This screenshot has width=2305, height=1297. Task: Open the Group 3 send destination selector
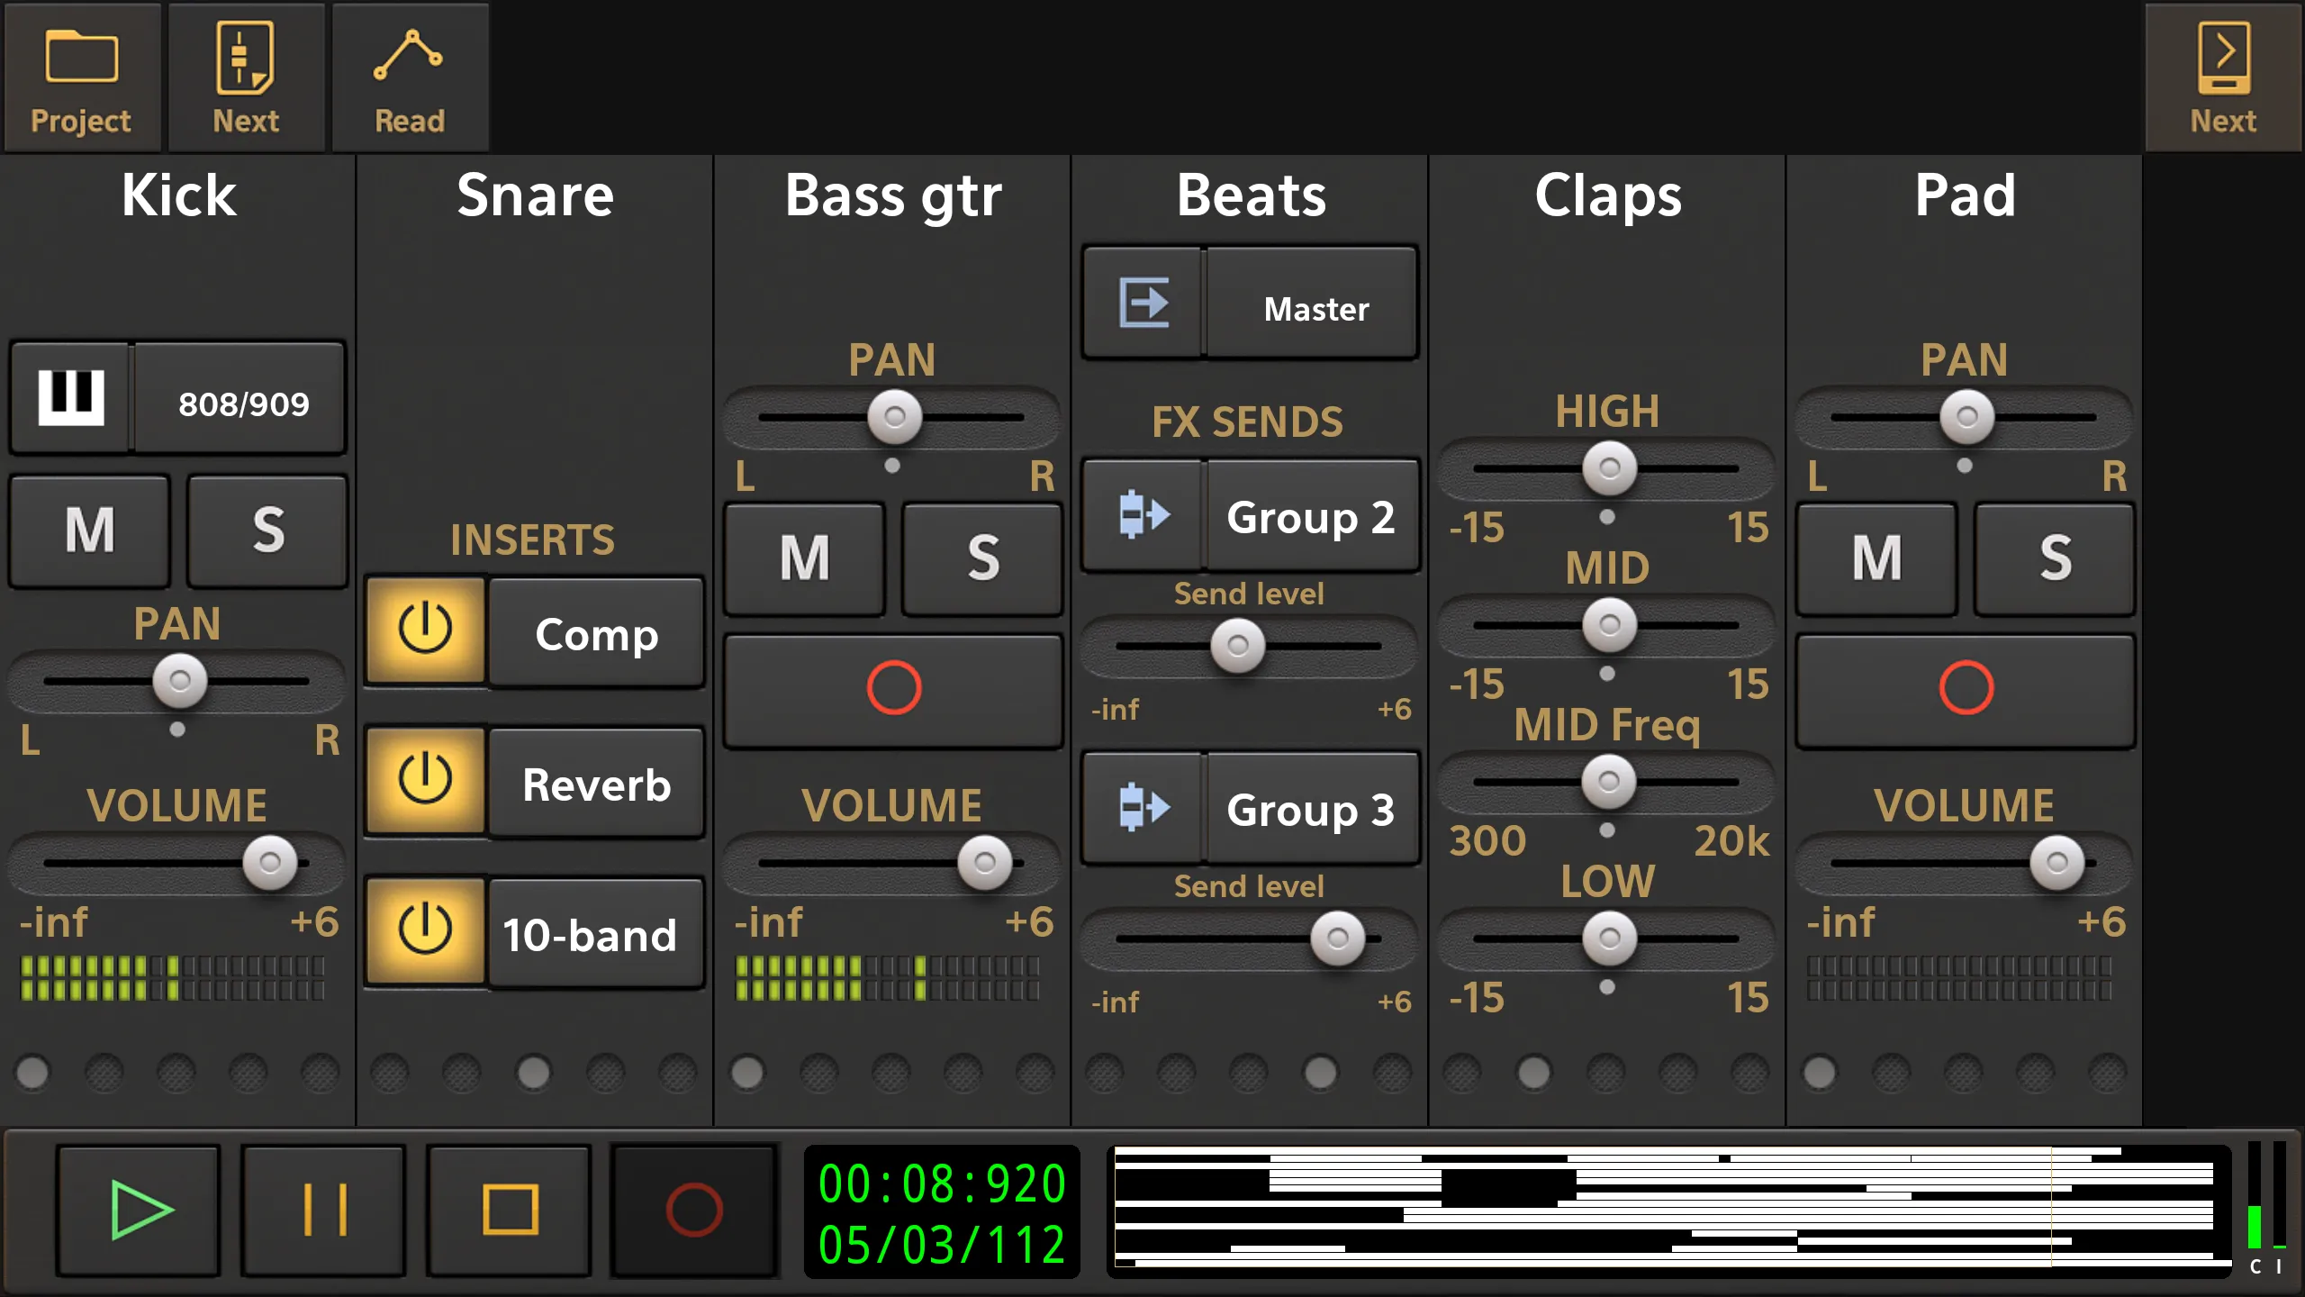1312,808
